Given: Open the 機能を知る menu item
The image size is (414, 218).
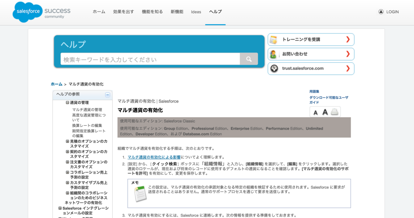Looking at the screenshot, I should click(x=152, y=12).
